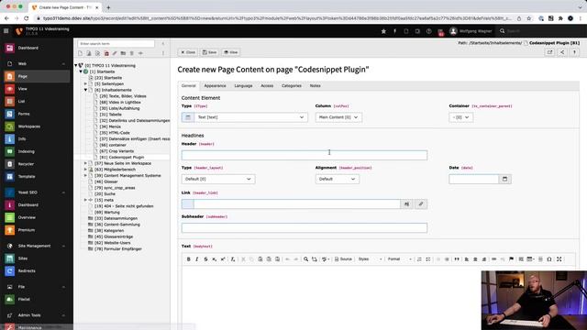Open the help question mark in the top bar
This screenshot has width=587, height=330.
428,31
